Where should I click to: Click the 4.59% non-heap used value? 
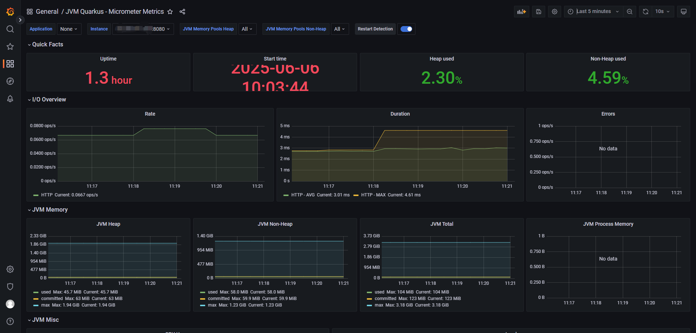608,78
